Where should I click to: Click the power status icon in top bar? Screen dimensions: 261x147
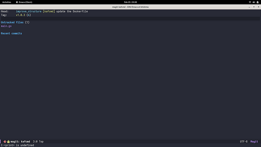(x=258, y=2)
